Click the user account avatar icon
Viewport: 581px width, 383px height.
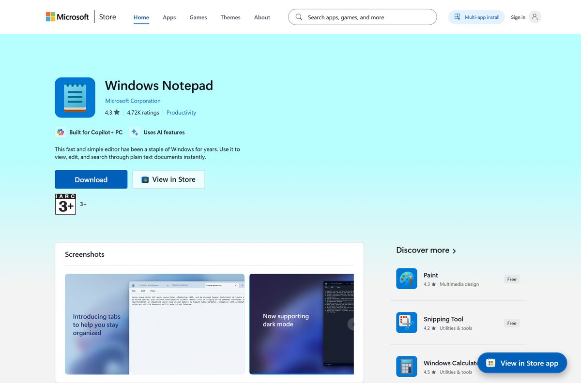(535, 17)
